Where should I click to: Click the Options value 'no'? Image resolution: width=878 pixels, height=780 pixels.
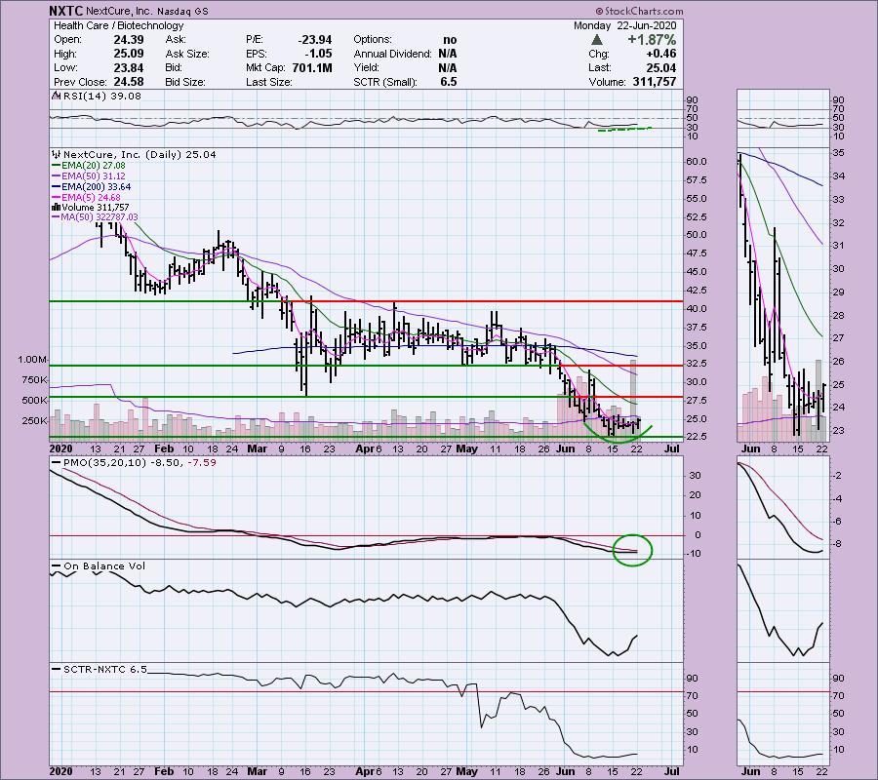click(450, 40)
